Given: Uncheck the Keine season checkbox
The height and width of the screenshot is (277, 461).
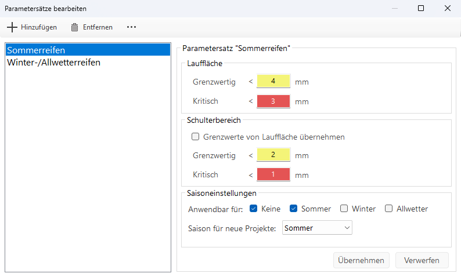Looking at the screenshot, I should (x=253, y=209).
